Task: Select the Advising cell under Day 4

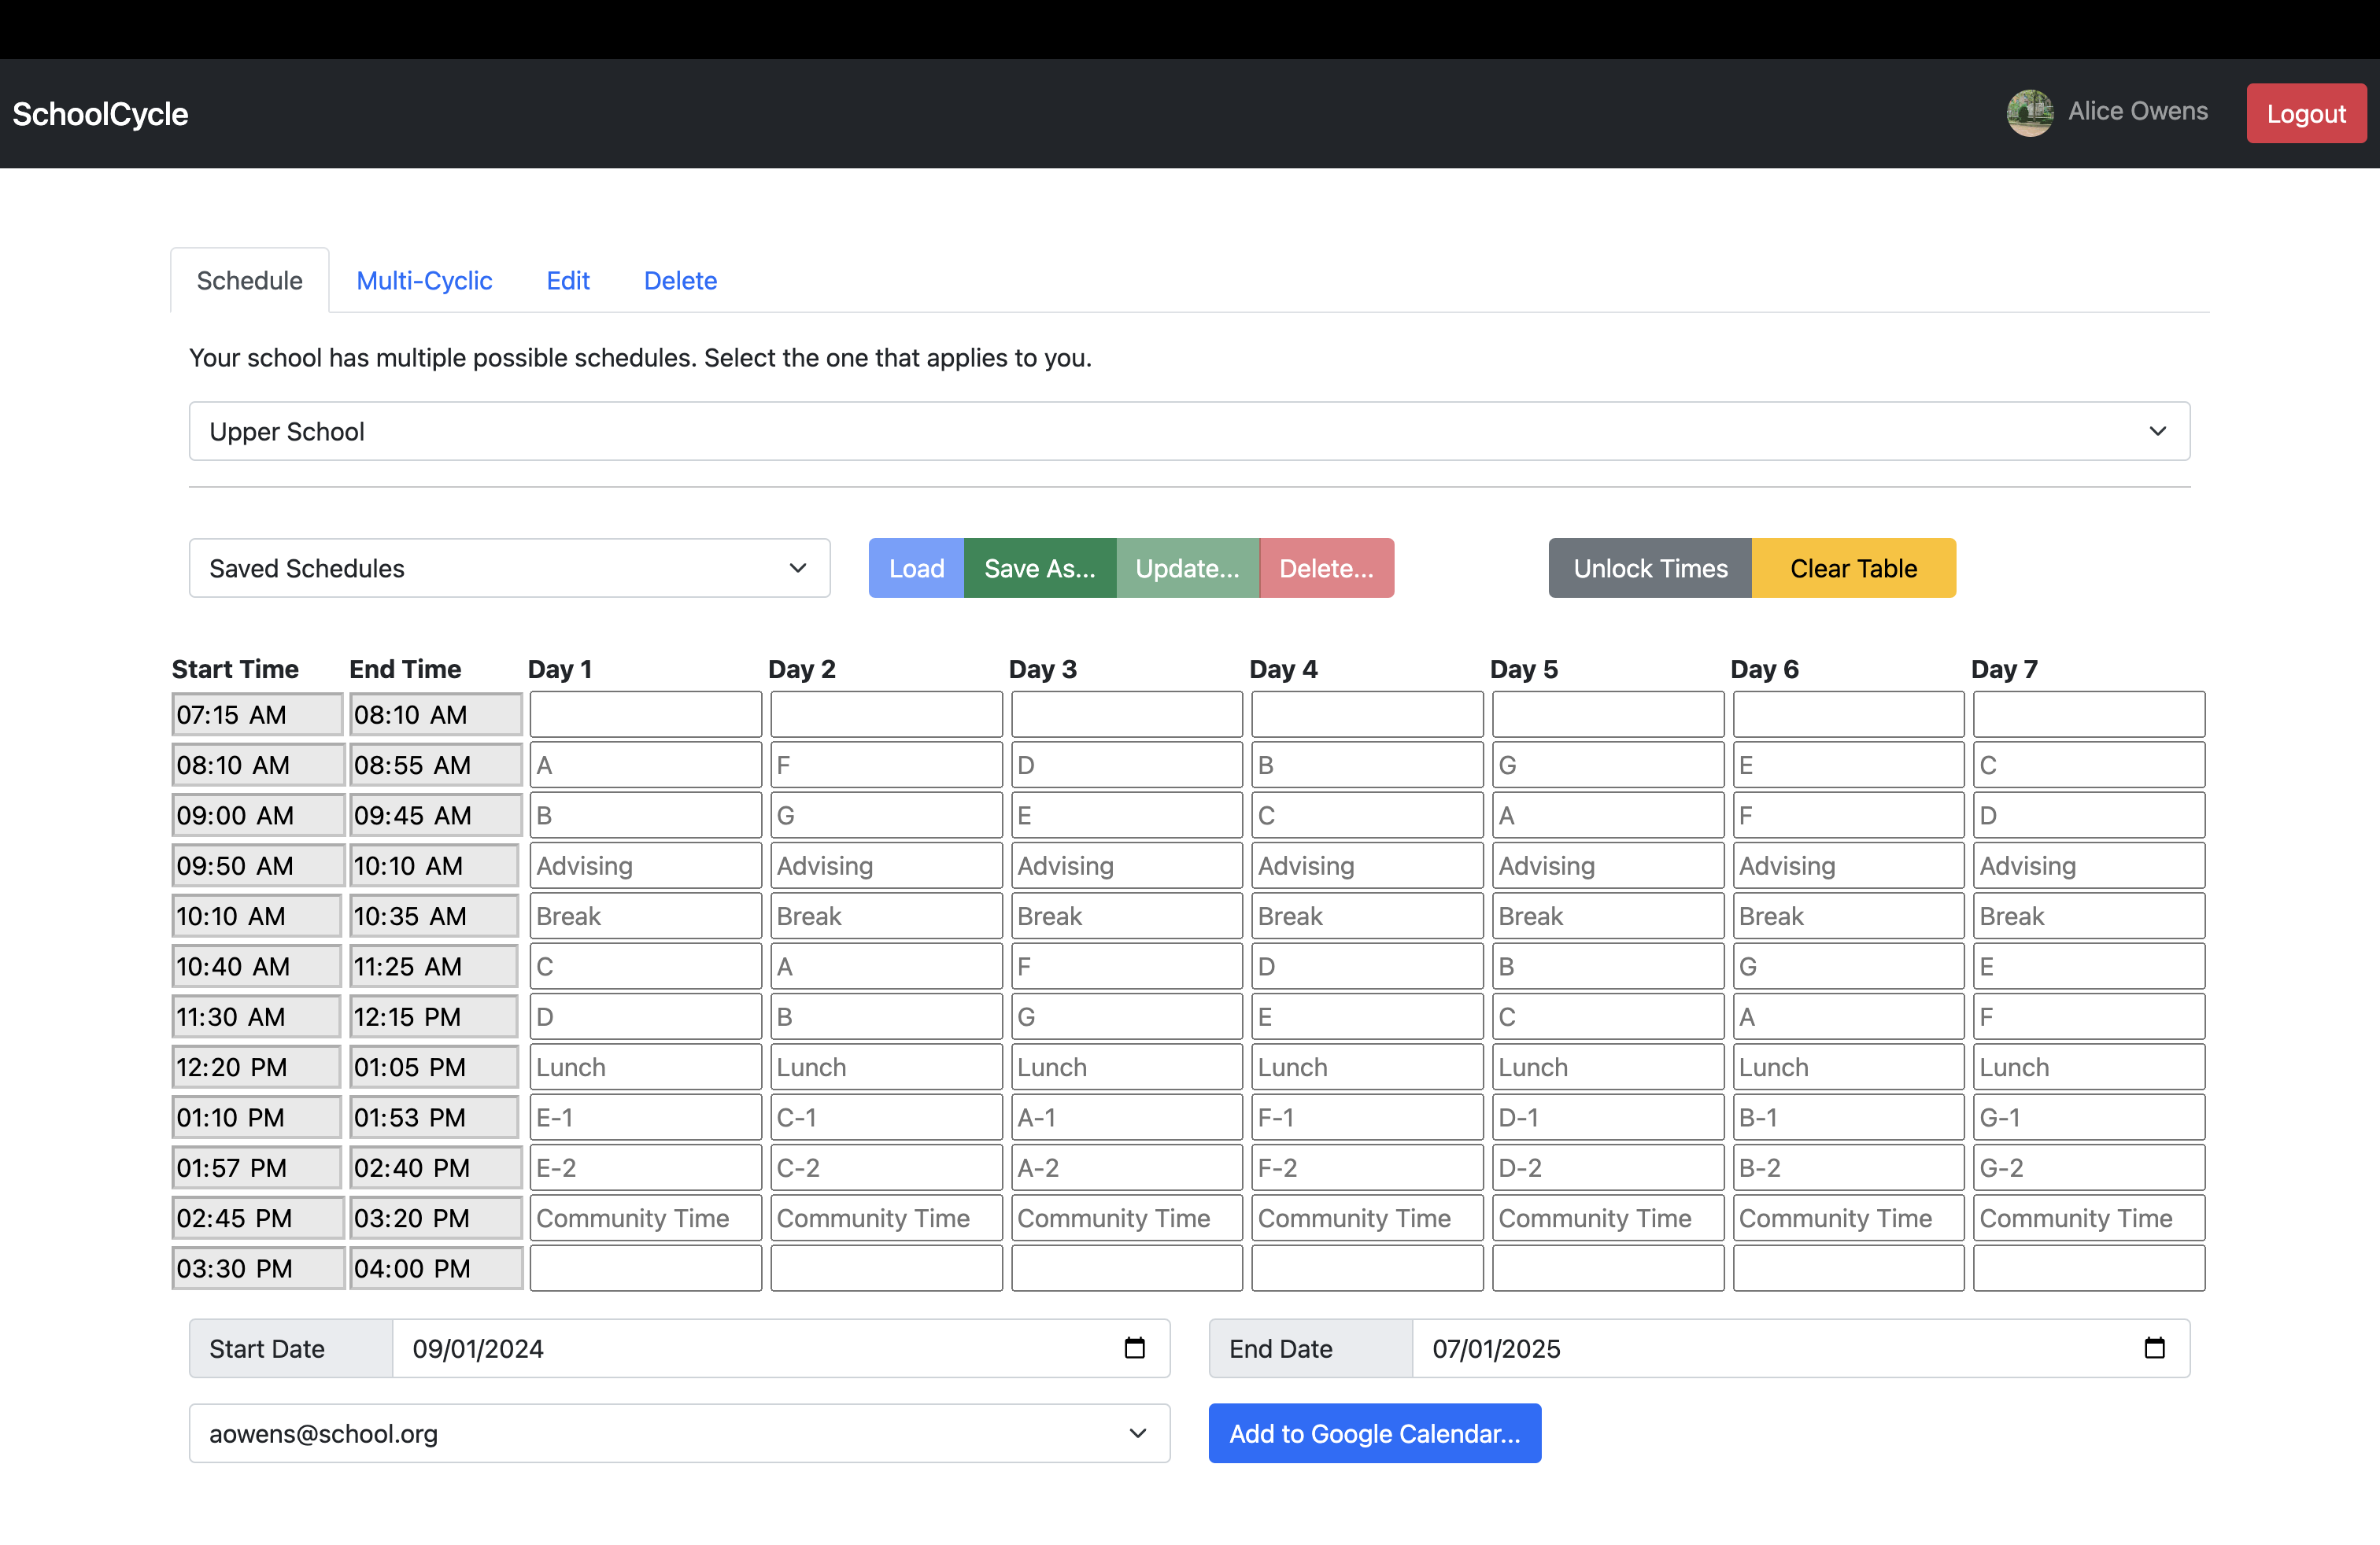Action: point(1366,865)
